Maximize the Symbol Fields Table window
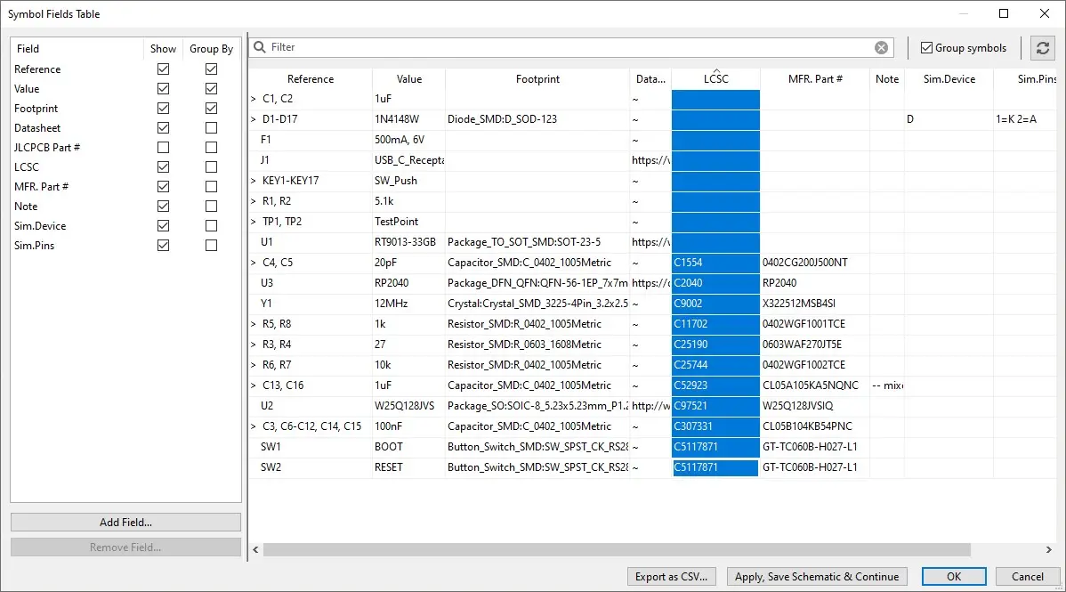 click(1004, 13)
